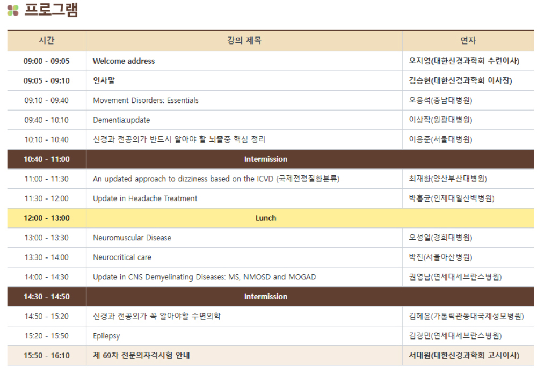The height and width of the screenshot is (368, 537).
Task: Select the 강의 제목 column header
Action: [244, 41]
